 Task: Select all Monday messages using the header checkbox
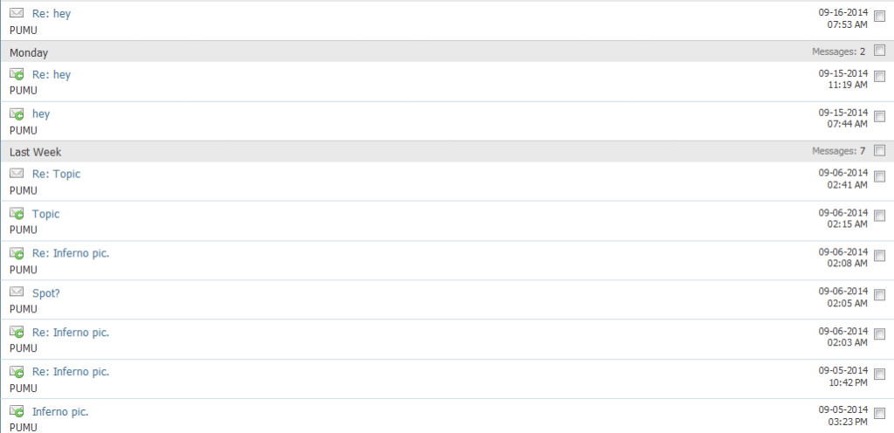(x=879, y=52)
